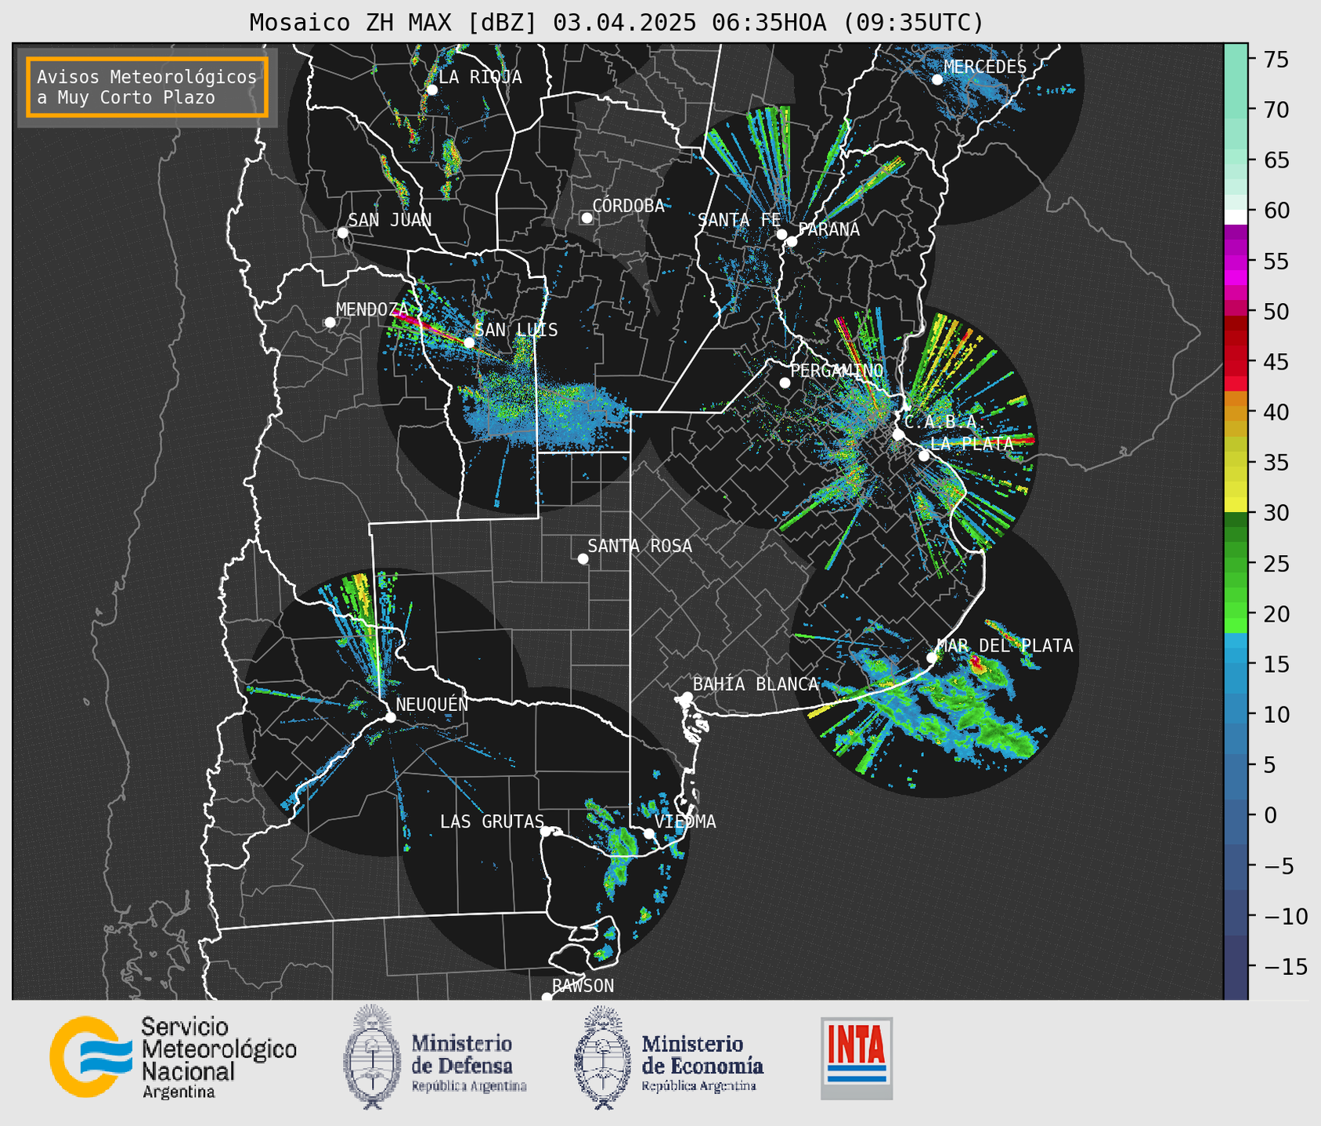Click the Mar del Plata city label
The image size is (1321, 1126).
point(1005,646)
